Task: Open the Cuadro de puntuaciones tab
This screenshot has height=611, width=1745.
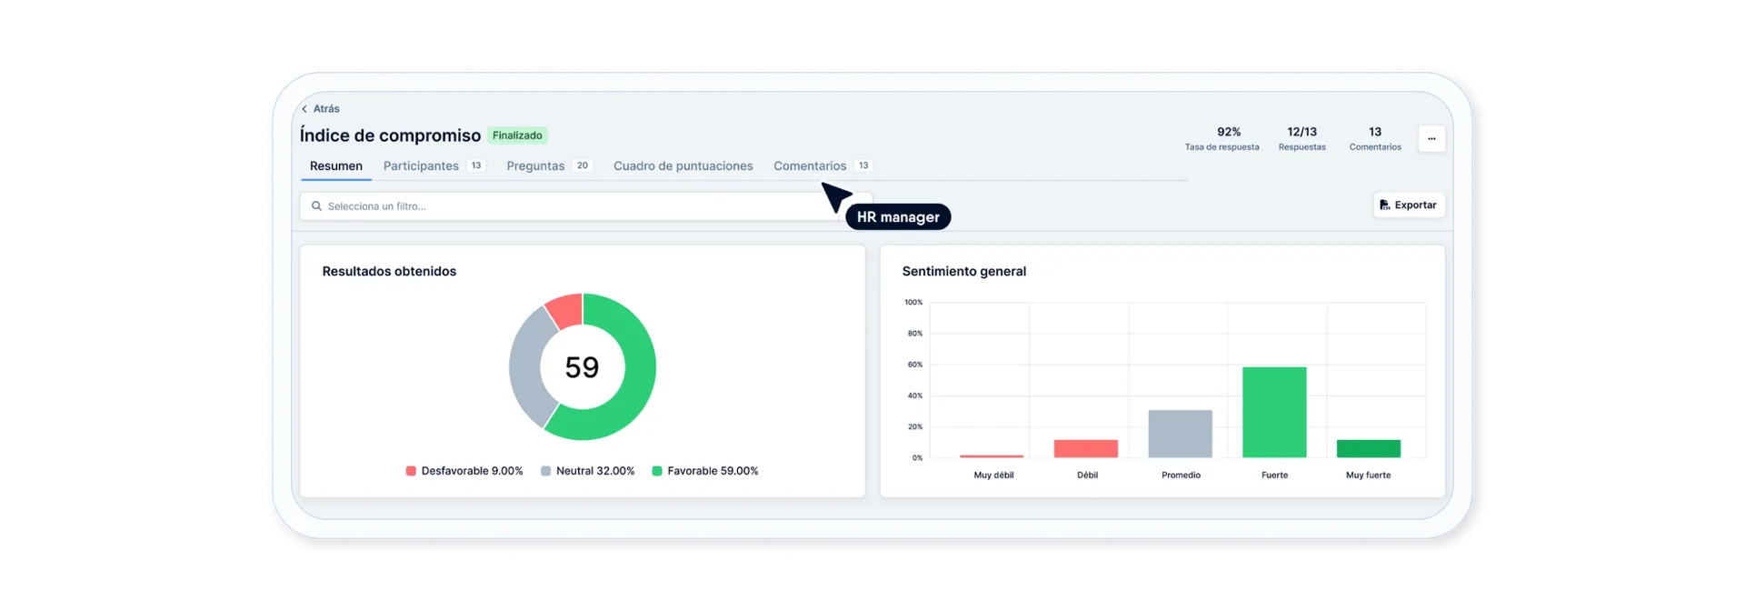Action: tap(683, 166)
